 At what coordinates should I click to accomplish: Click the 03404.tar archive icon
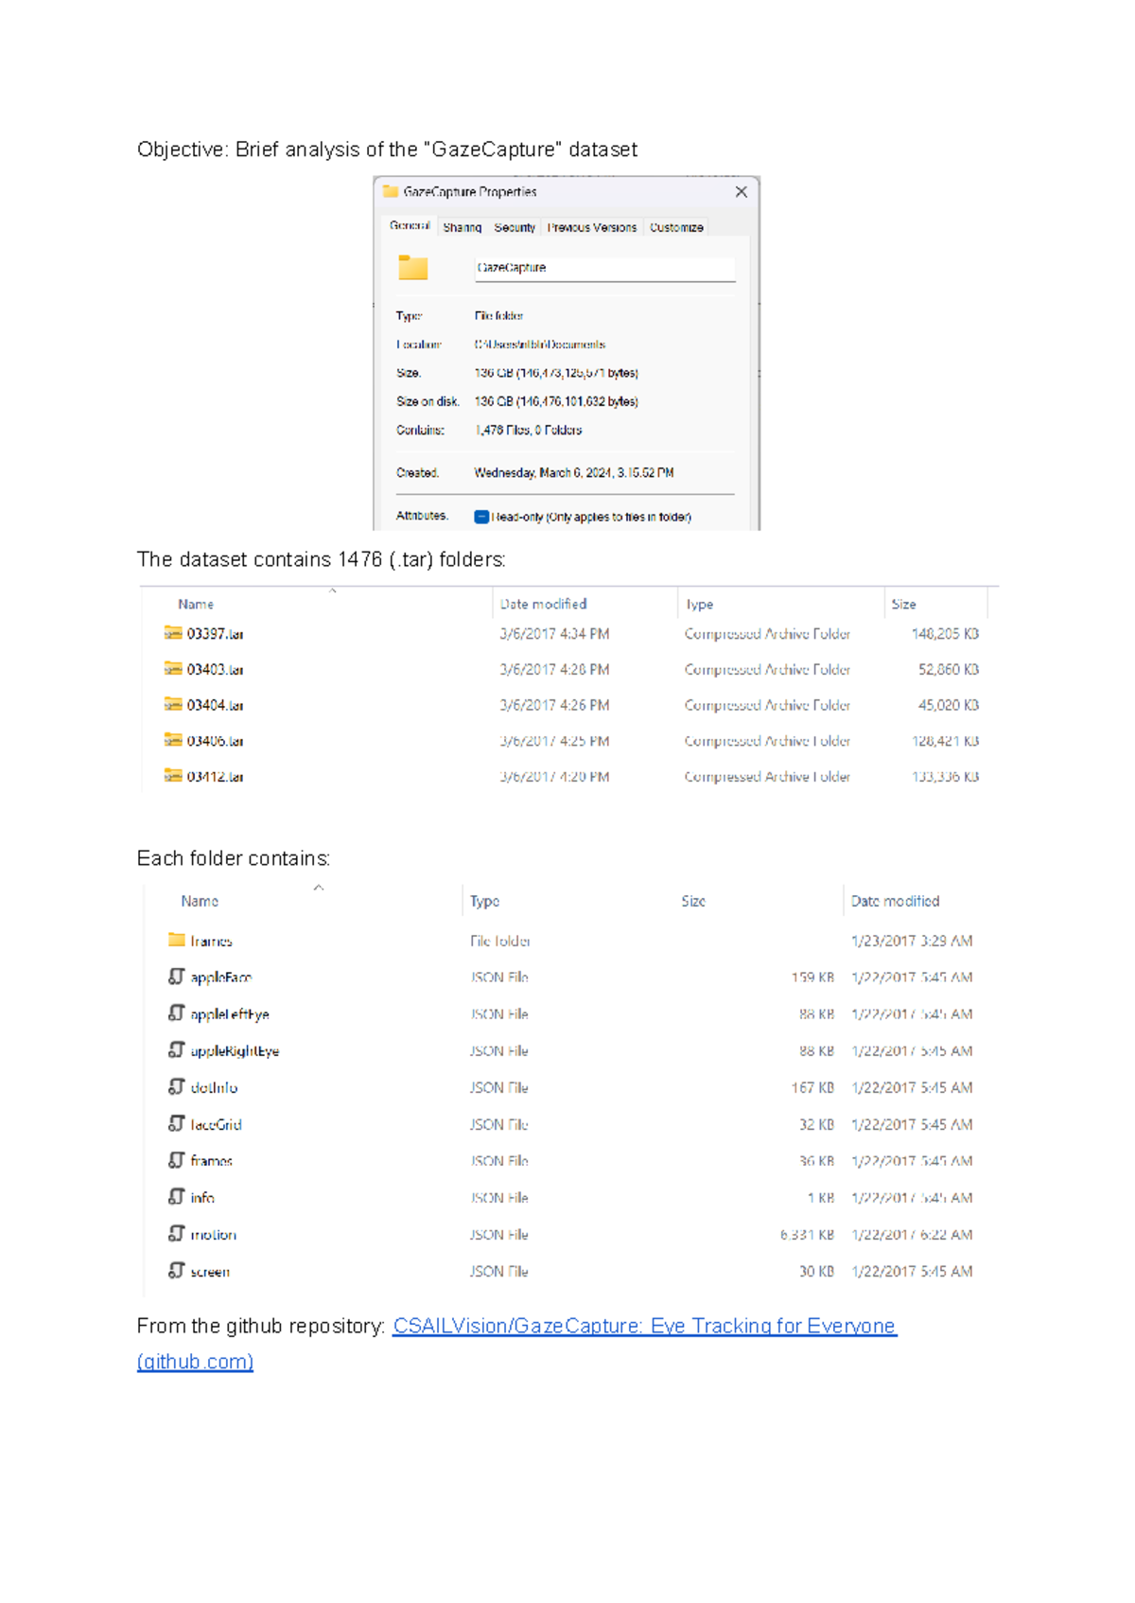[173, 705]
